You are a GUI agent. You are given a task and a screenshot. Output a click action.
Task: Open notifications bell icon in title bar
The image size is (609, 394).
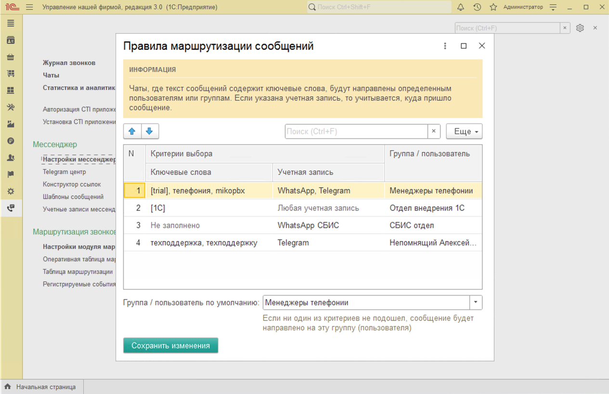pyautogui.click(x=461, y=7)
